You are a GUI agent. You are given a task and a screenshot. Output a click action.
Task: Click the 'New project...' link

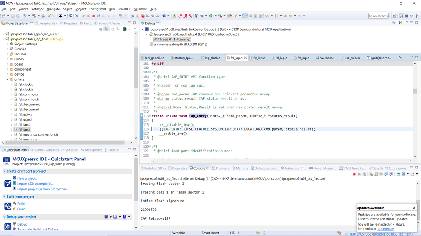click(27, 178)
